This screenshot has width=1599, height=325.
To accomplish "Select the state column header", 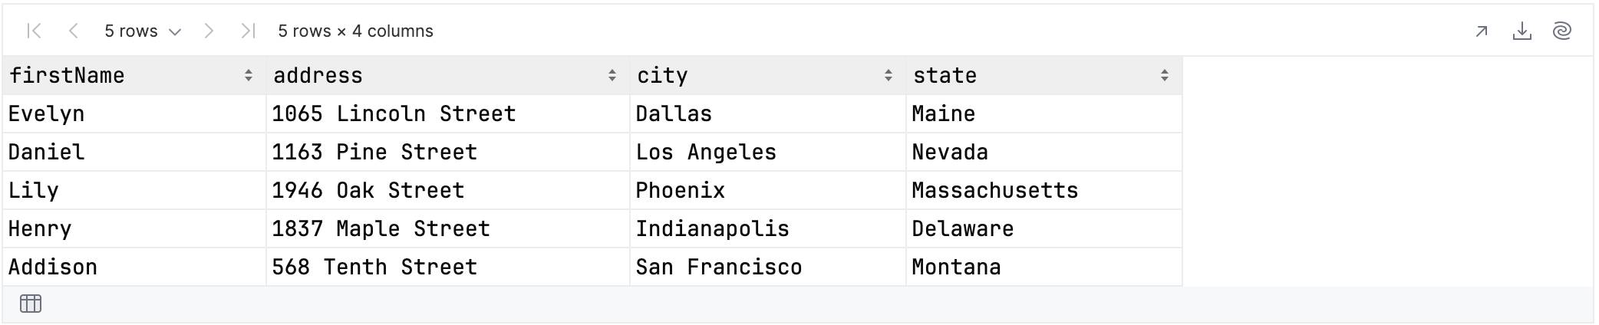I will [x=1044, y=75].
